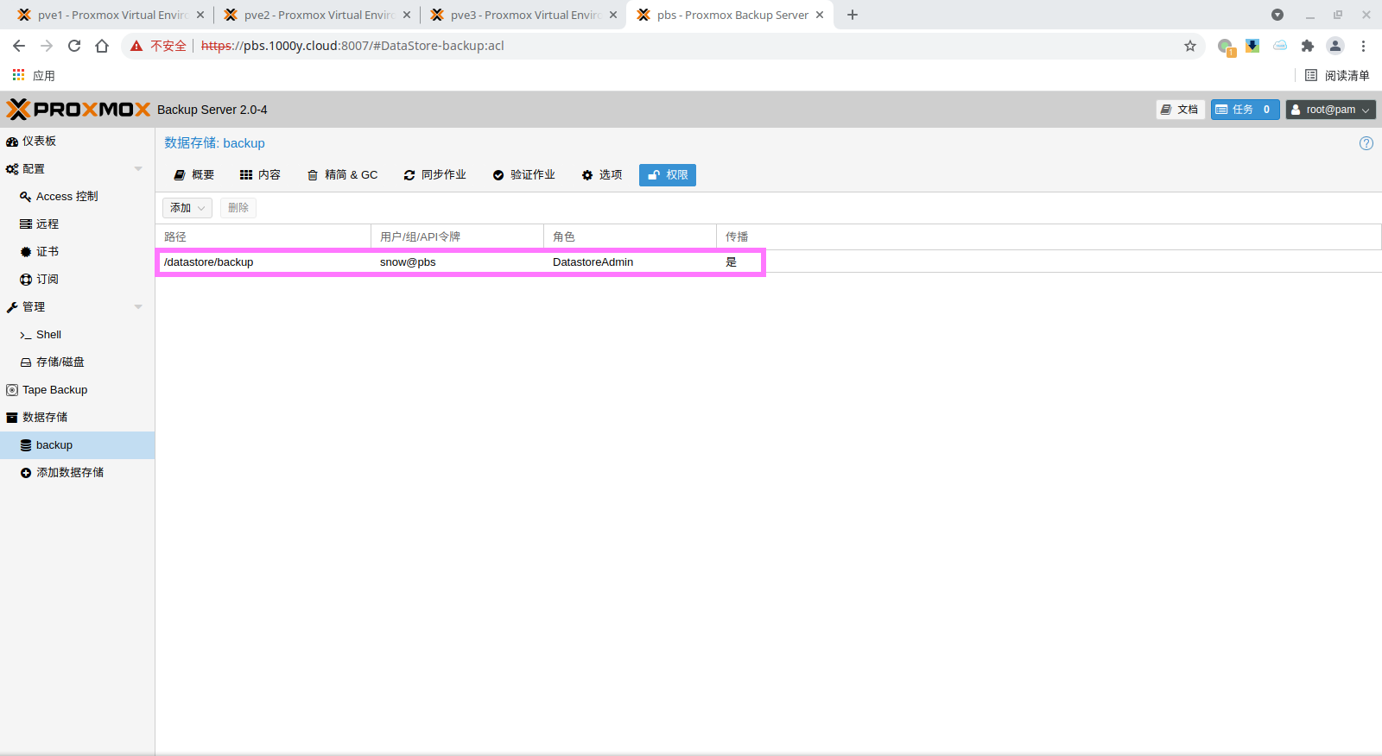This screenshot has width=1382, height=756.
Task: Open Access 控制 in the sidebar
Action: 67,197
